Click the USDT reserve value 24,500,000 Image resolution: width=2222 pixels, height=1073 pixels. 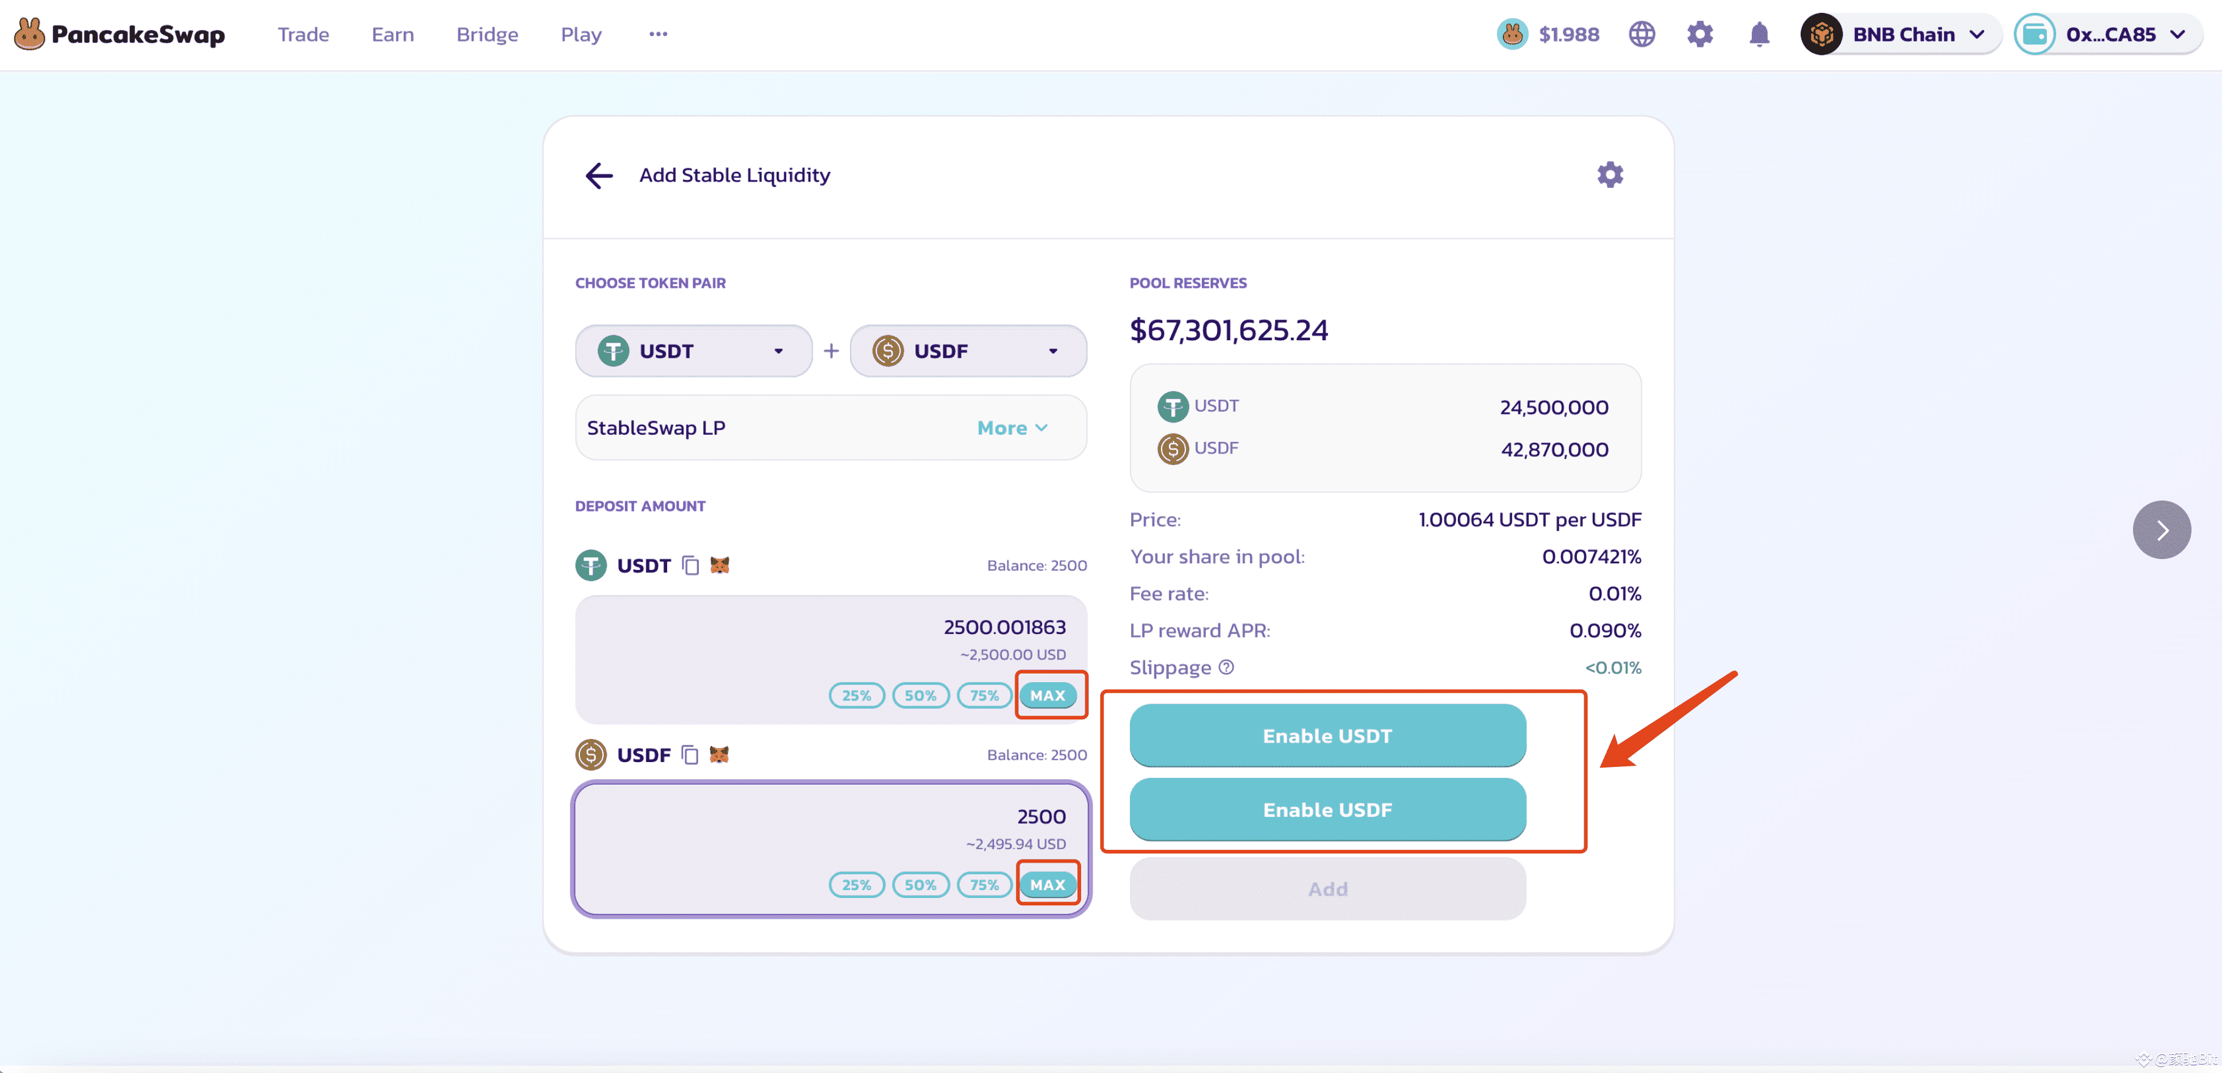[x=1554, y=407]
